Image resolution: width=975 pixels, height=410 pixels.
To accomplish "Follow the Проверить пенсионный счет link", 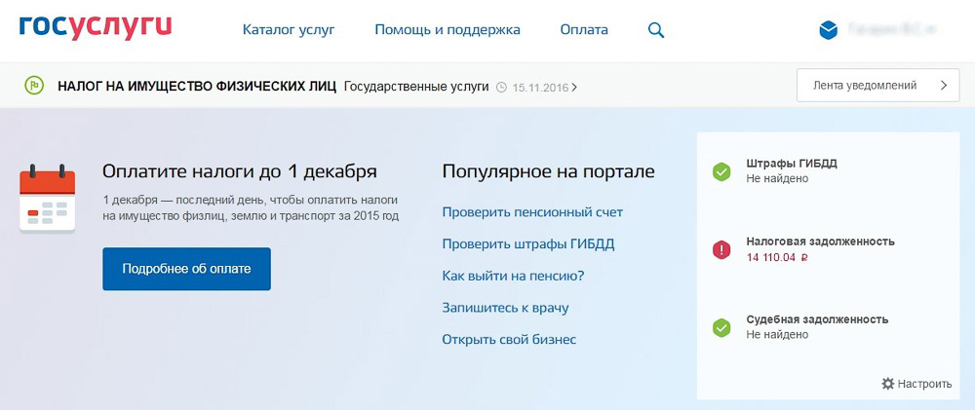I will (x=532, y=212).
